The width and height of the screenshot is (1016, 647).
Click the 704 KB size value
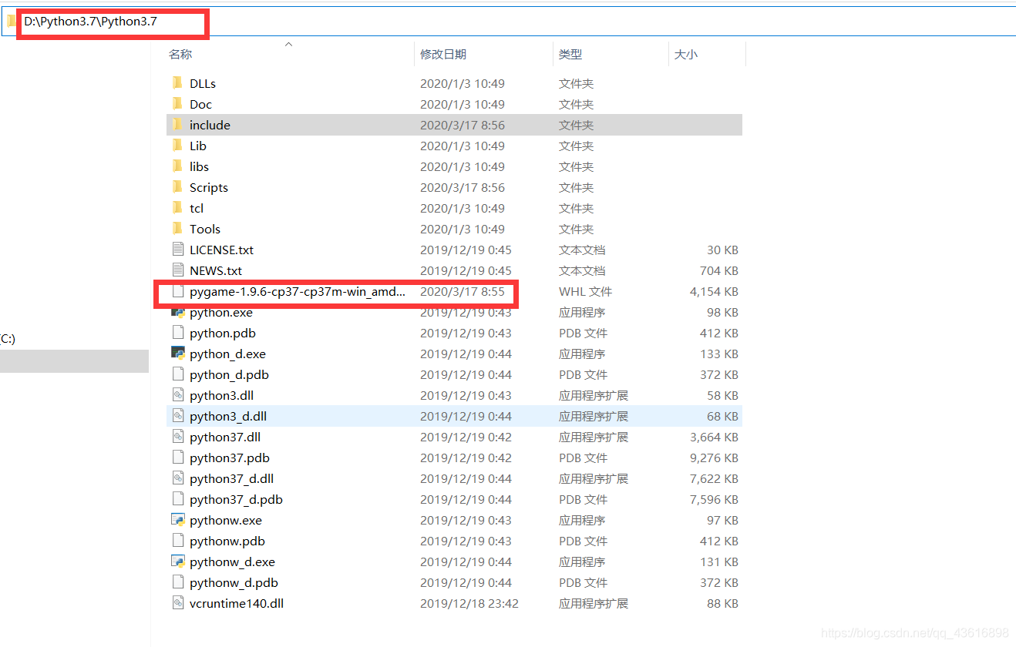[718, 270]
